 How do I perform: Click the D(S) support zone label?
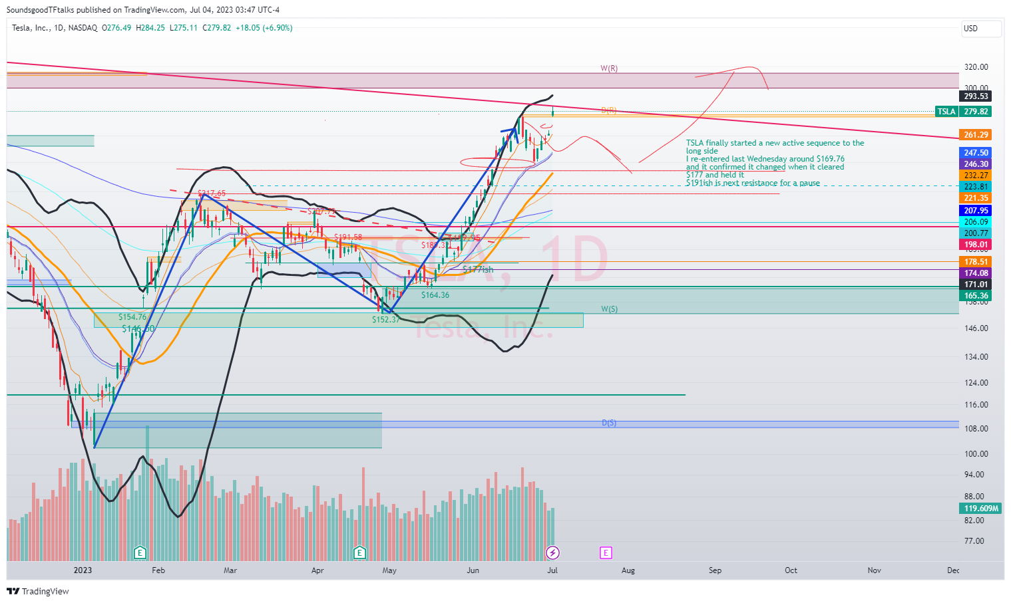[609, 423]
